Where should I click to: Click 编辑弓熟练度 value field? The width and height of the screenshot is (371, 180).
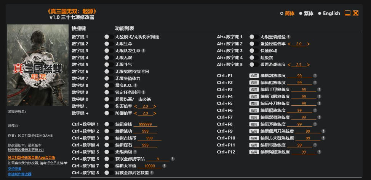[299, 145]
